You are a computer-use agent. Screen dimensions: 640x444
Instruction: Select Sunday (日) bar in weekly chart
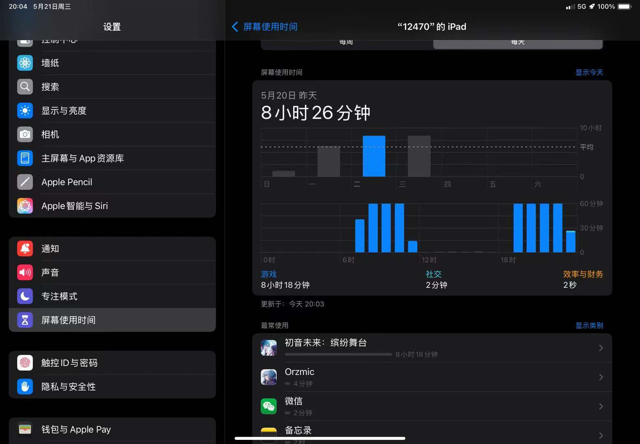click(x=284, y=173)
